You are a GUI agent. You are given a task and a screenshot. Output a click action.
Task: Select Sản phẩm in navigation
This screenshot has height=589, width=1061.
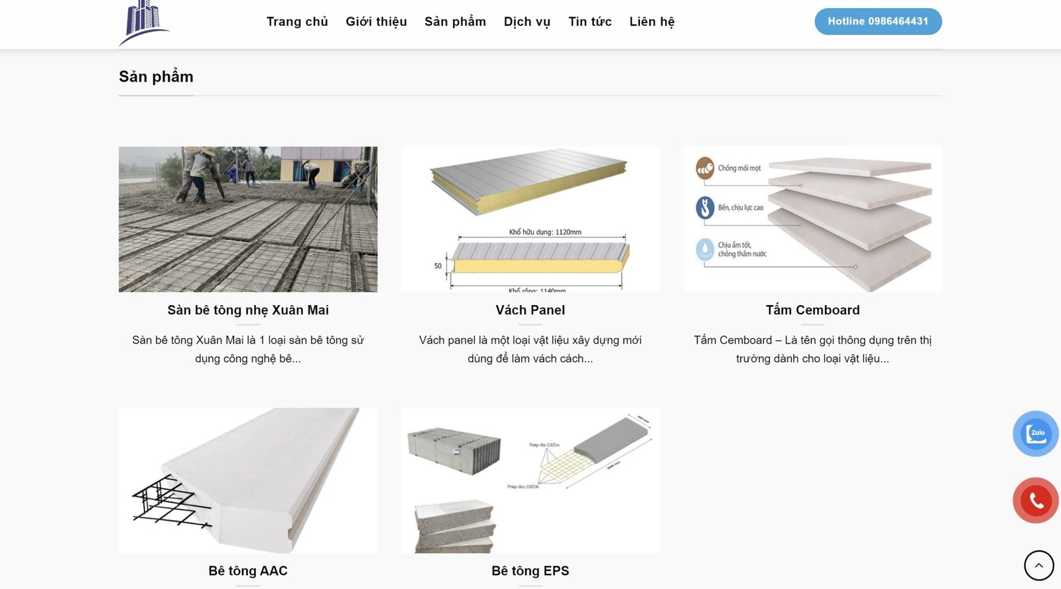point(455,22)
